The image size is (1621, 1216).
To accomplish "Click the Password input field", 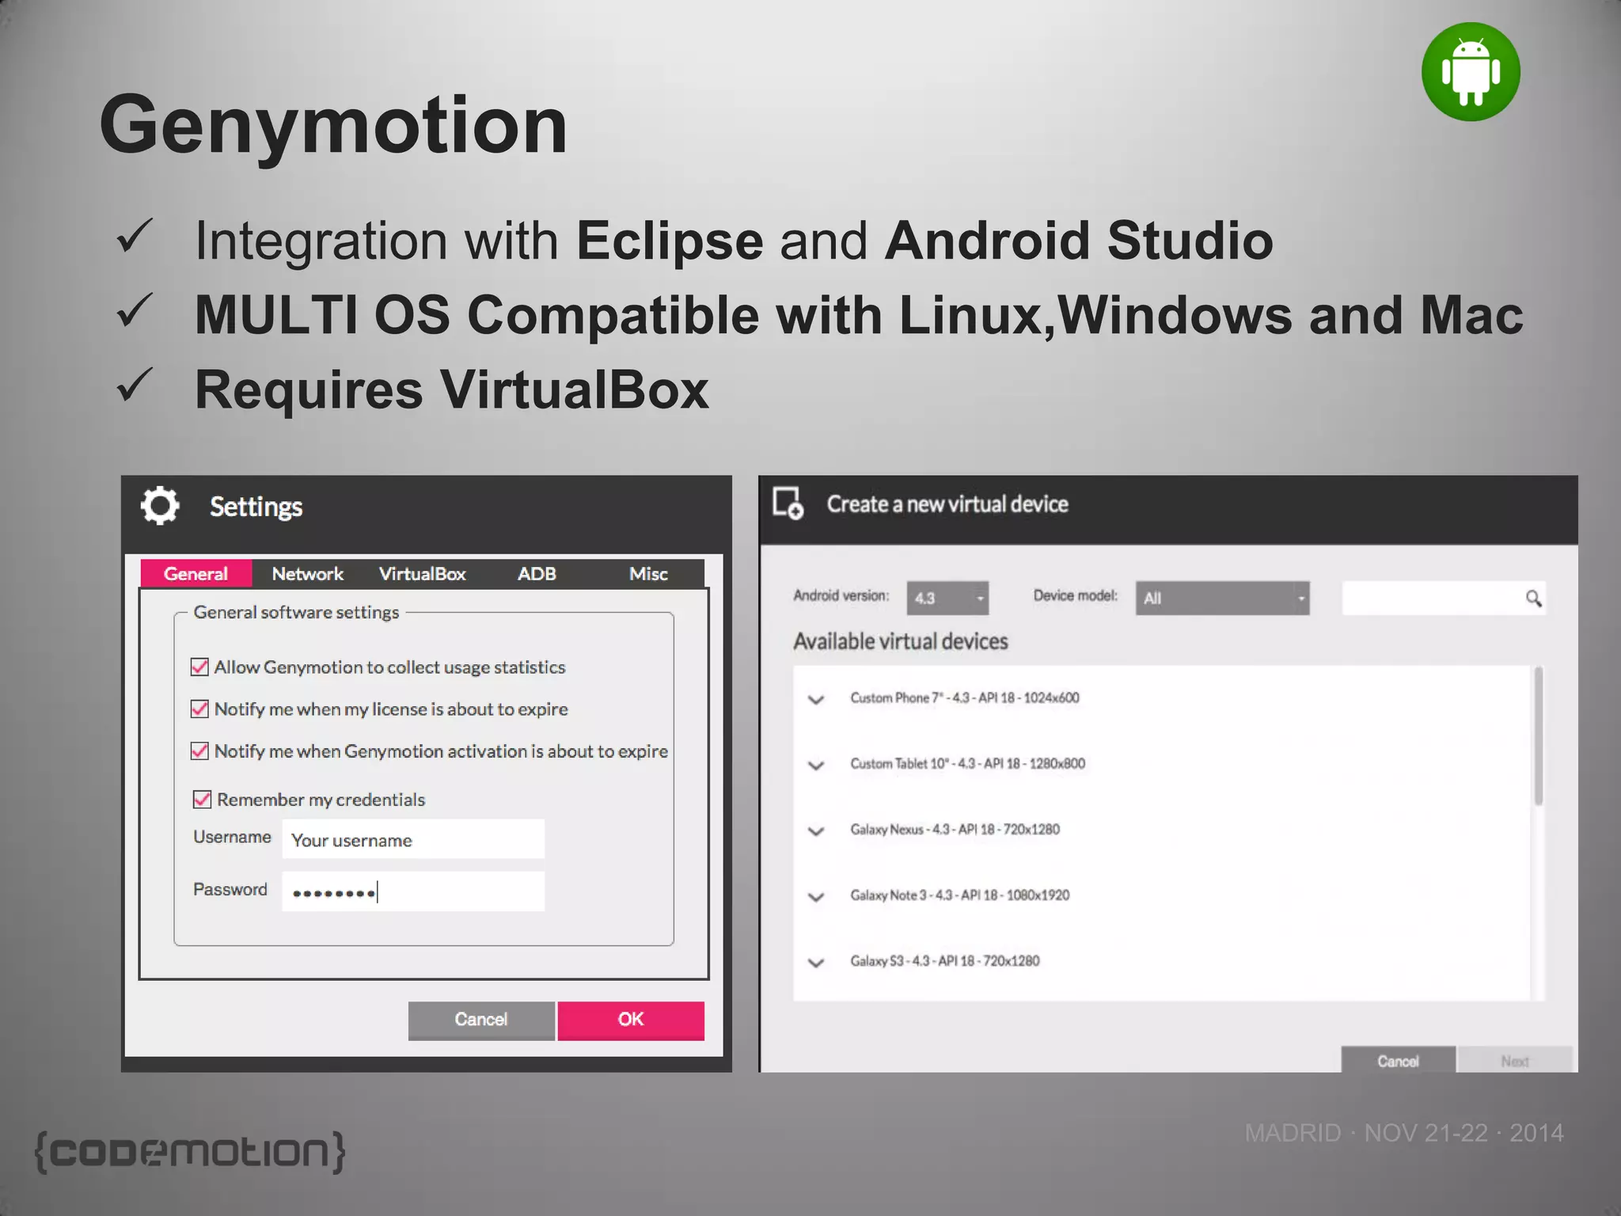I will [413, 891].
